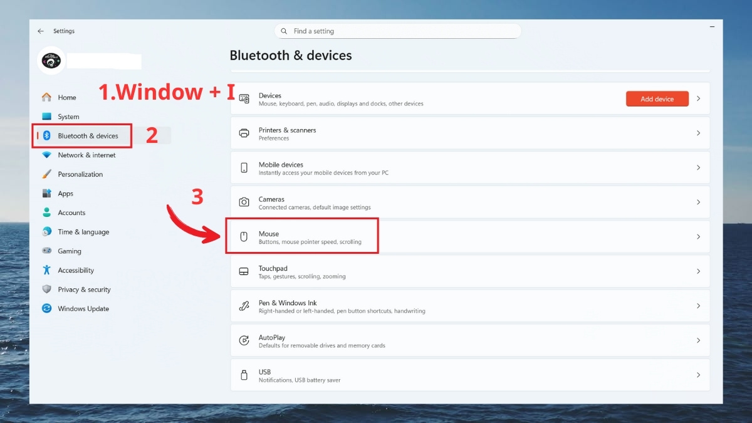Image resolution: width=752 pixels, height=423 pixels.
Task: Click 'Instantly access your mobile devices' text
Action: coord(323,173)
